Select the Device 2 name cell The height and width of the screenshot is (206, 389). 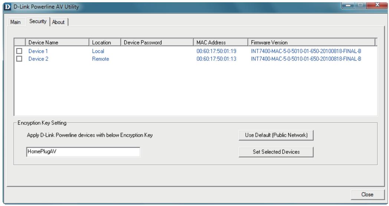tap(39, 59)
